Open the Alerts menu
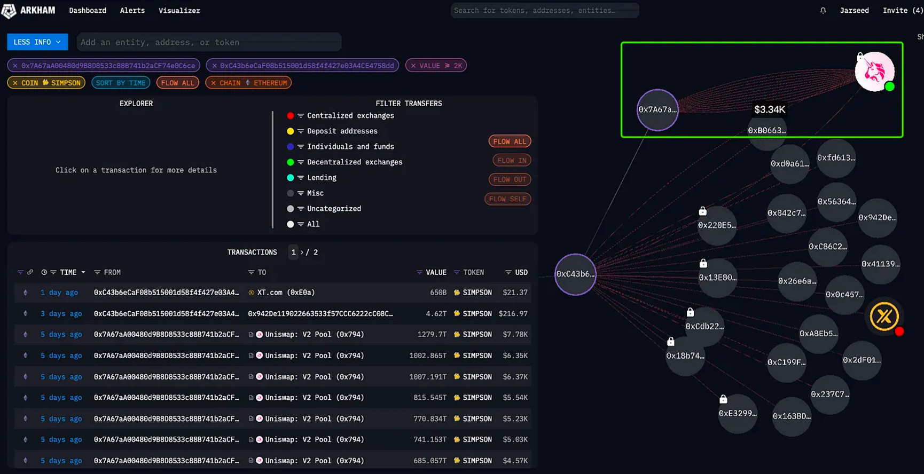924x474 pixels. (132, 10)
